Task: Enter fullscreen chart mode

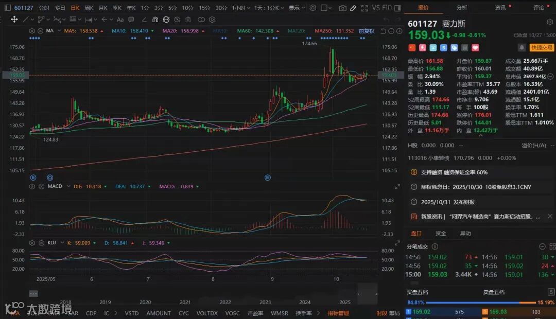Action: point(364,8)
